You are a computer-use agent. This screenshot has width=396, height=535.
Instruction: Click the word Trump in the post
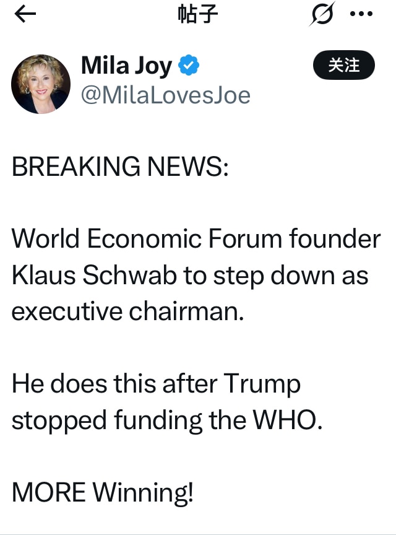click(262, 384)
